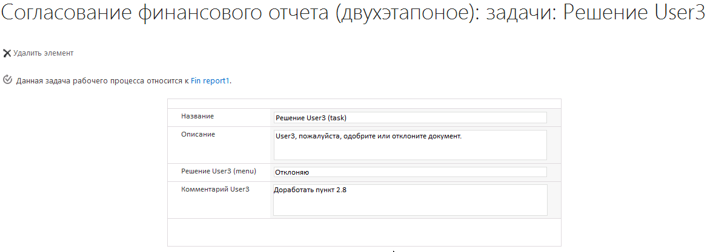The height and width of the screenshot is (252, 713).
Task: Focus the Название input field
Action: (410, 118)
